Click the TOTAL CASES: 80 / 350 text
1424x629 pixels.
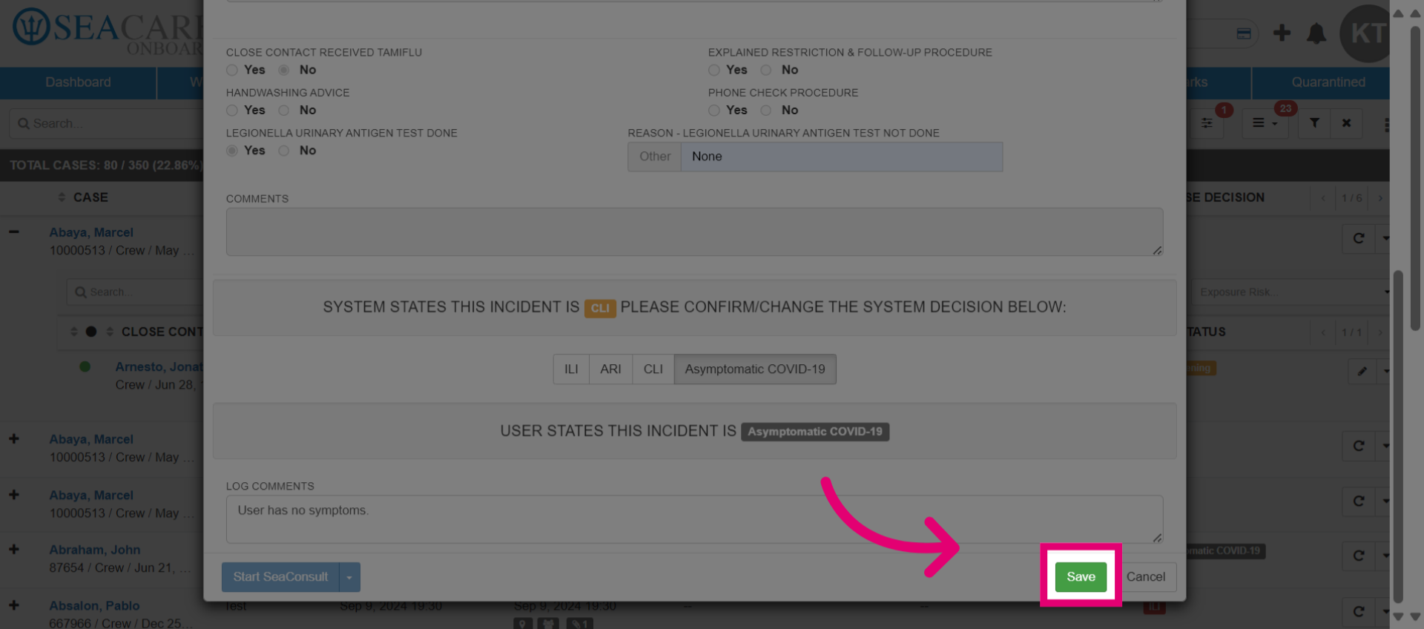coord(105,165)
